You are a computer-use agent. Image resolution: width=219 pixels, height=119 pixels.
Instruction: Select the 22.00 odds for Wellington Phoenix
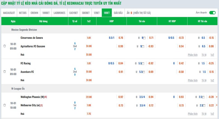click(89, 97)
